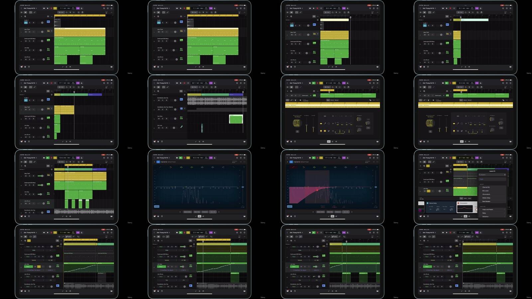Screen dimensions: 532x299
Task: Tap the red EQ node on the curve, row 3 col 3 iPad
Action: pos(317,190)
